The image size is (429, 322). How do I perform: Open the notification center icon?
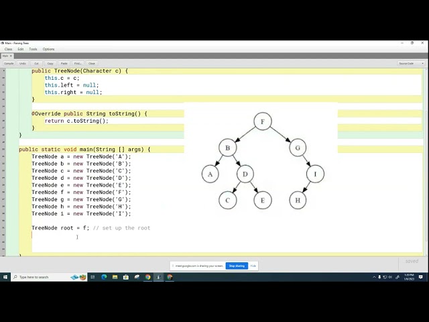click(421, 277)
